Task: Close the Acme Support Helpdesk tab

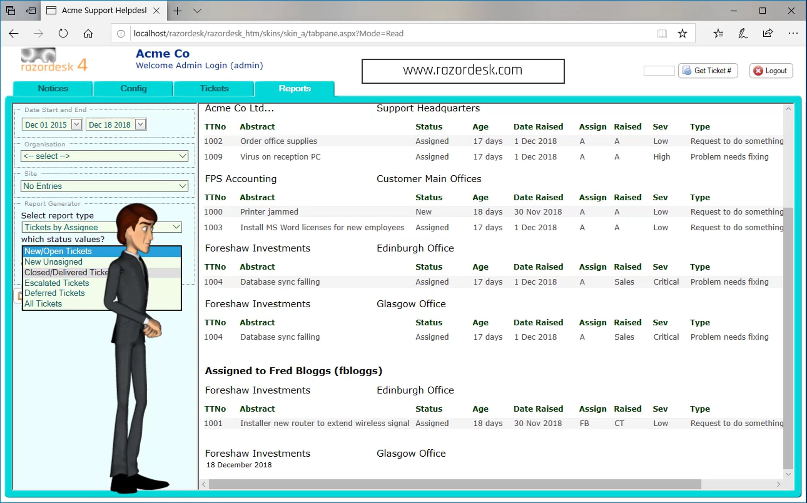Action: [156, 11]
